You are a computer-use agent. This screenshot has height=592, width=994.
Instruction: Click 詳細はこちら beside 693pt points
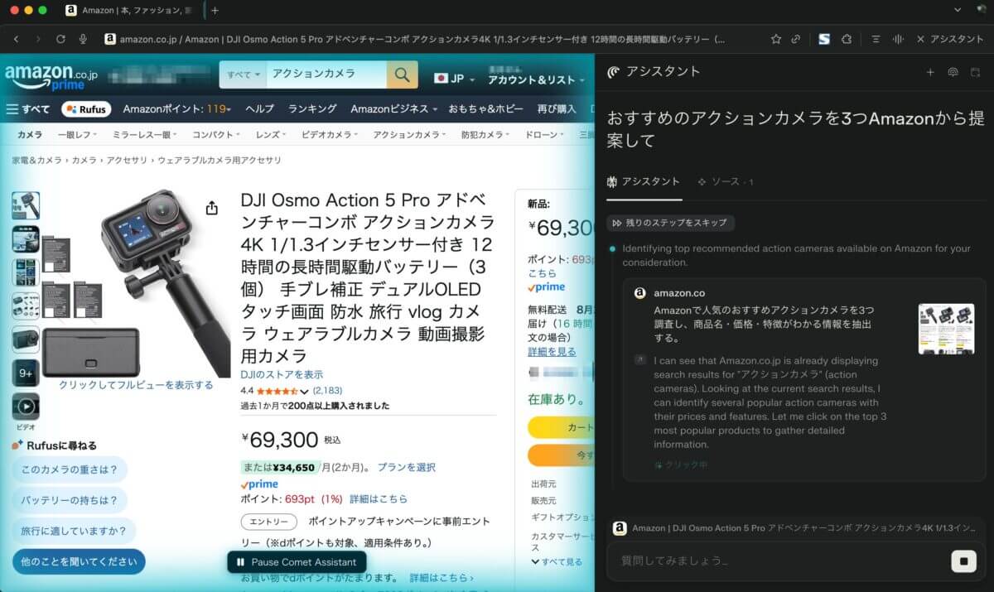click(378, 499)
